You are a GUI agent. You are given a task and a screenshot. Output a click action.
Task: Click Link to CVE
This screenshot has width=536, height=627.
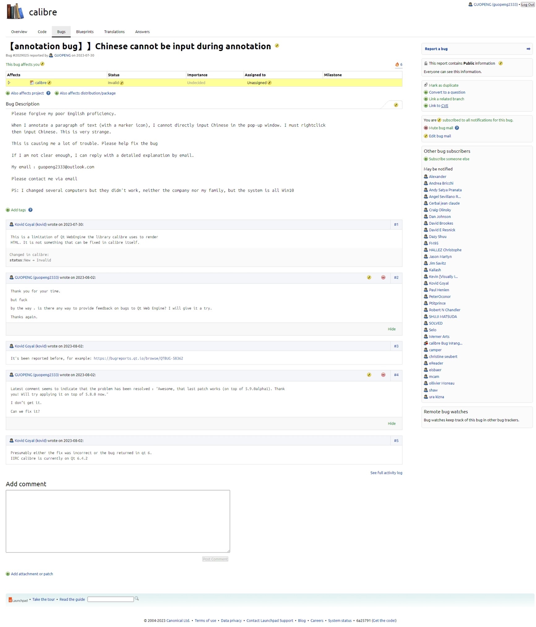tap(438, 106)
